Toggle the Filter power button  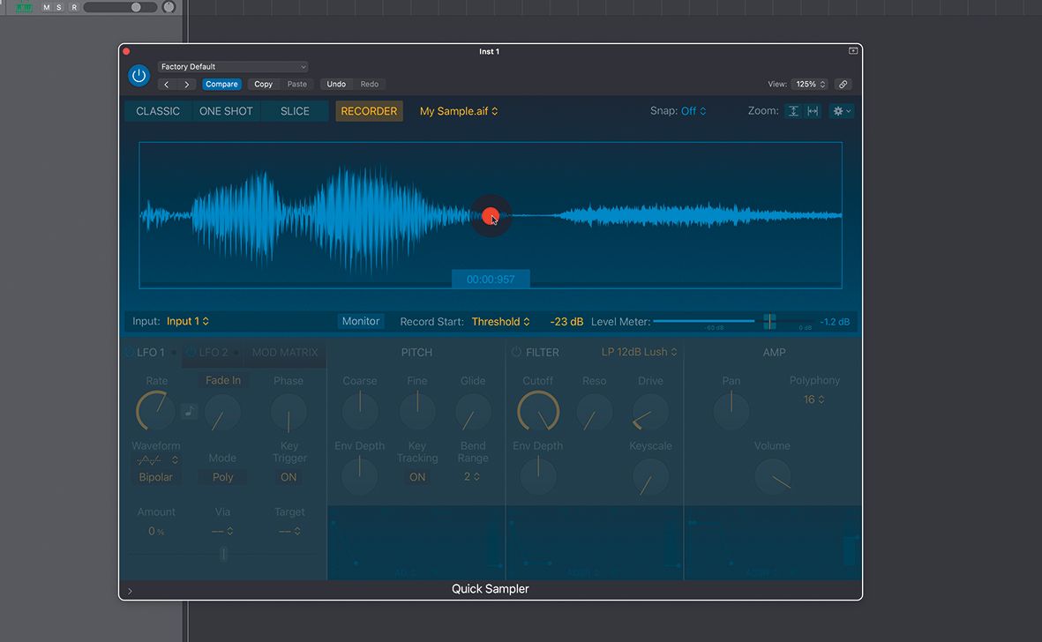coord(516,352)
